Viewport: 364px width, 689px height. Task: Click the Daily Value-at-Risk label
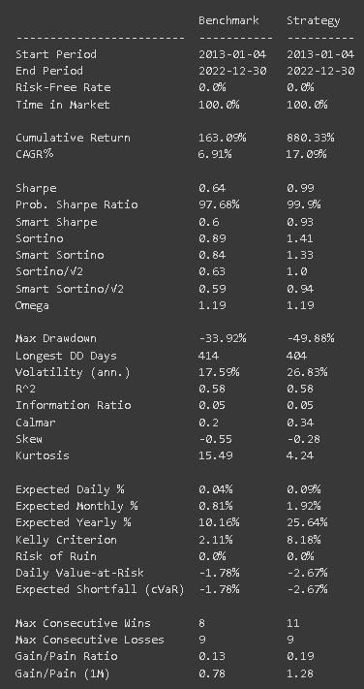(79, 573)
